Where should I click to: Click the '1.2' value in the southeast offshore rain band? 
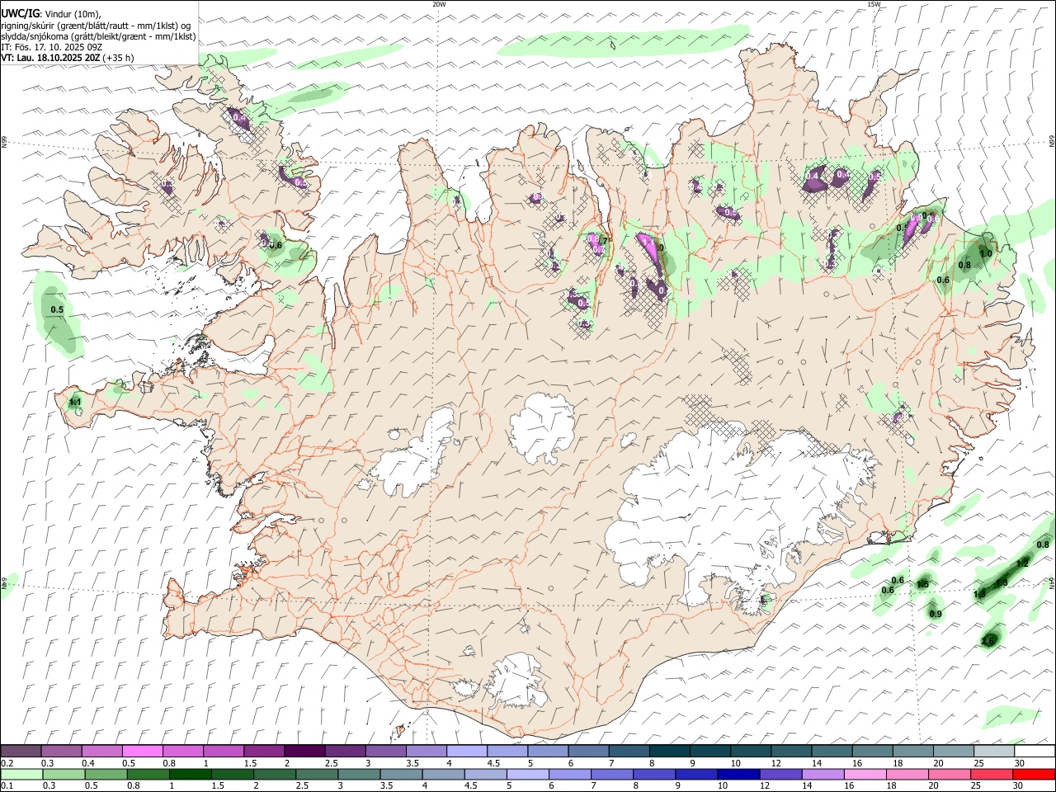(1023, 563)
